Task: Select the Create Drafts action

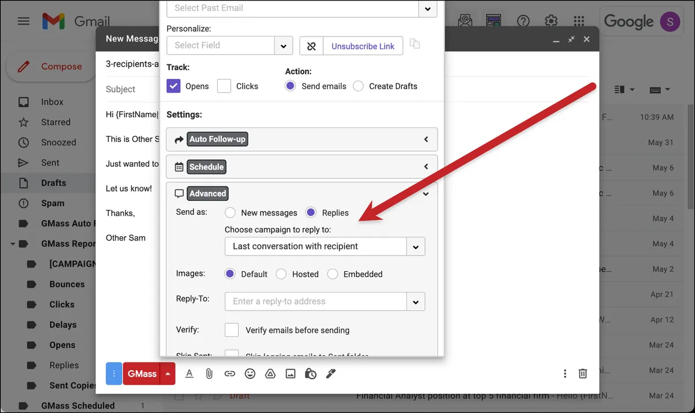Action: click(x=359, y=86)
